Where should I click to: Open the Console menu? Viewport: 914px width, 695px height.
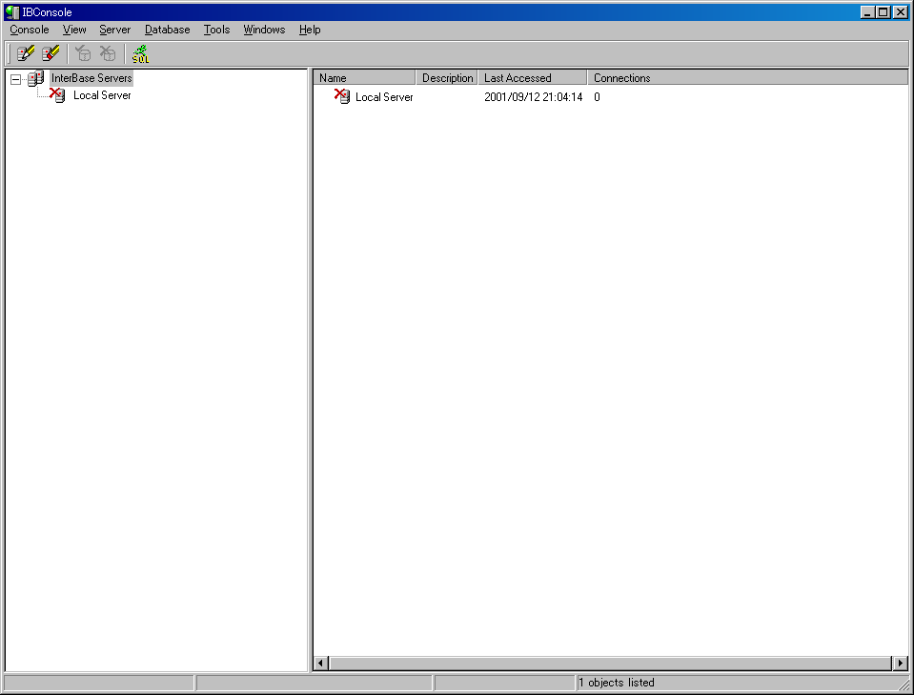pyautogui.click(x=30, y=30)
